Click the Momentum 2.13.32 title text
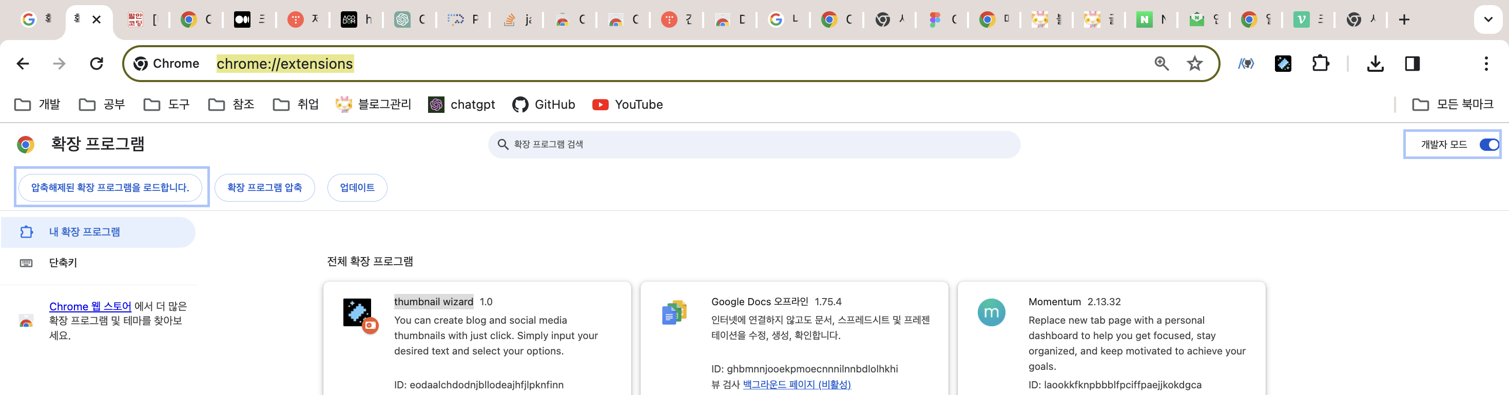 click(x=1074, y=302)
